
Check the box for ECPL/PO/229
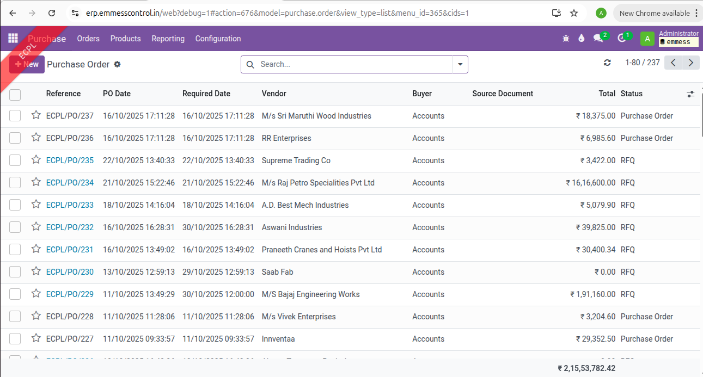(15, 294)
